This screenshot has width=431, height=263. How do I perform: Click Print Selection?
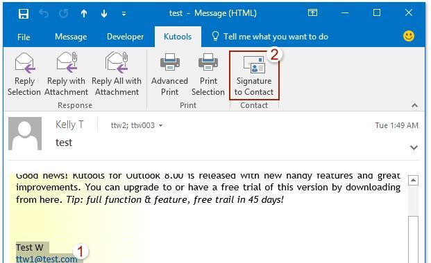(208, 74)
